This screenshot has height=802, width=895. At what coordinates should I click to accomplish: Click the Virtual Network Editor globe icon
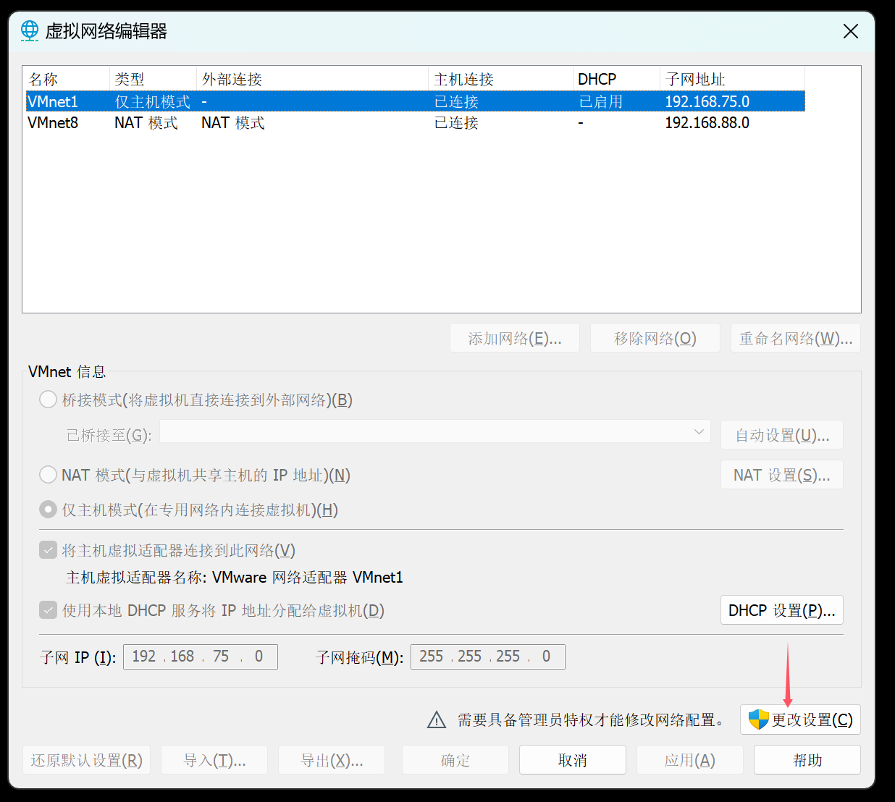point(30,30)
